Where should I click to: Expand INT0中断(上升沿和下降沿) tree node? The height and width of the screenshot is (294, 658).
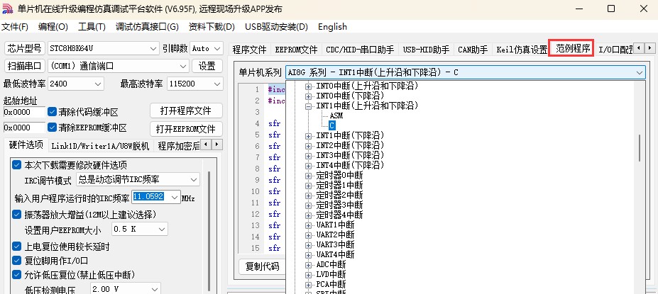pyautogui.click(x=309, y=86)
